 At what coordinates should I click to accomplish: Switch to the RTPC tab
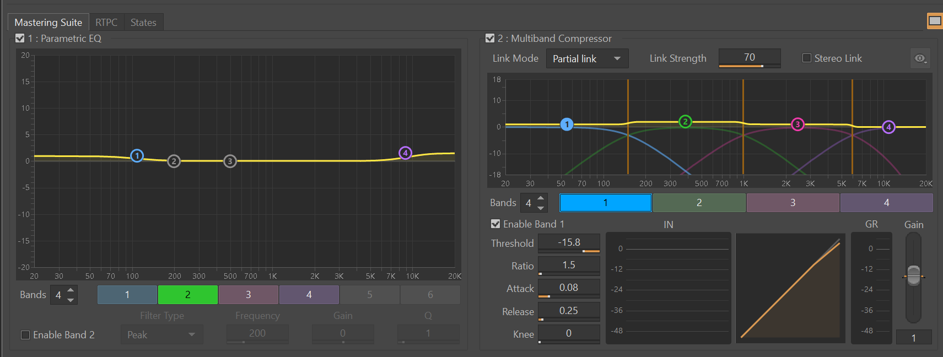click(106, 23)
